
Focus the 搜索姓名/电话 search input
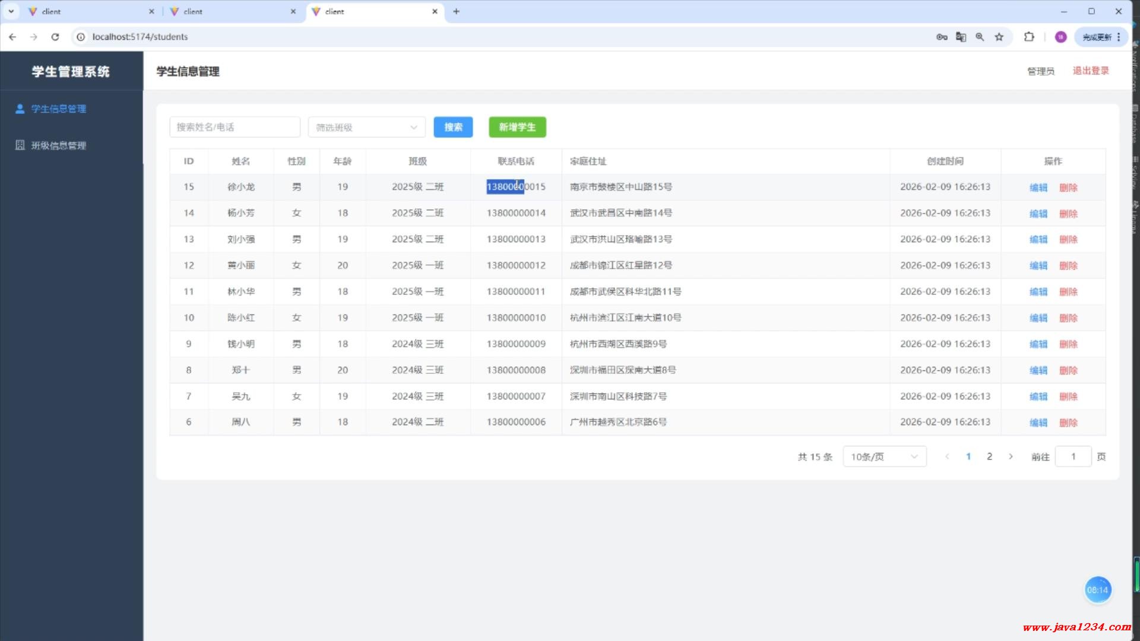tap(235, 127)
